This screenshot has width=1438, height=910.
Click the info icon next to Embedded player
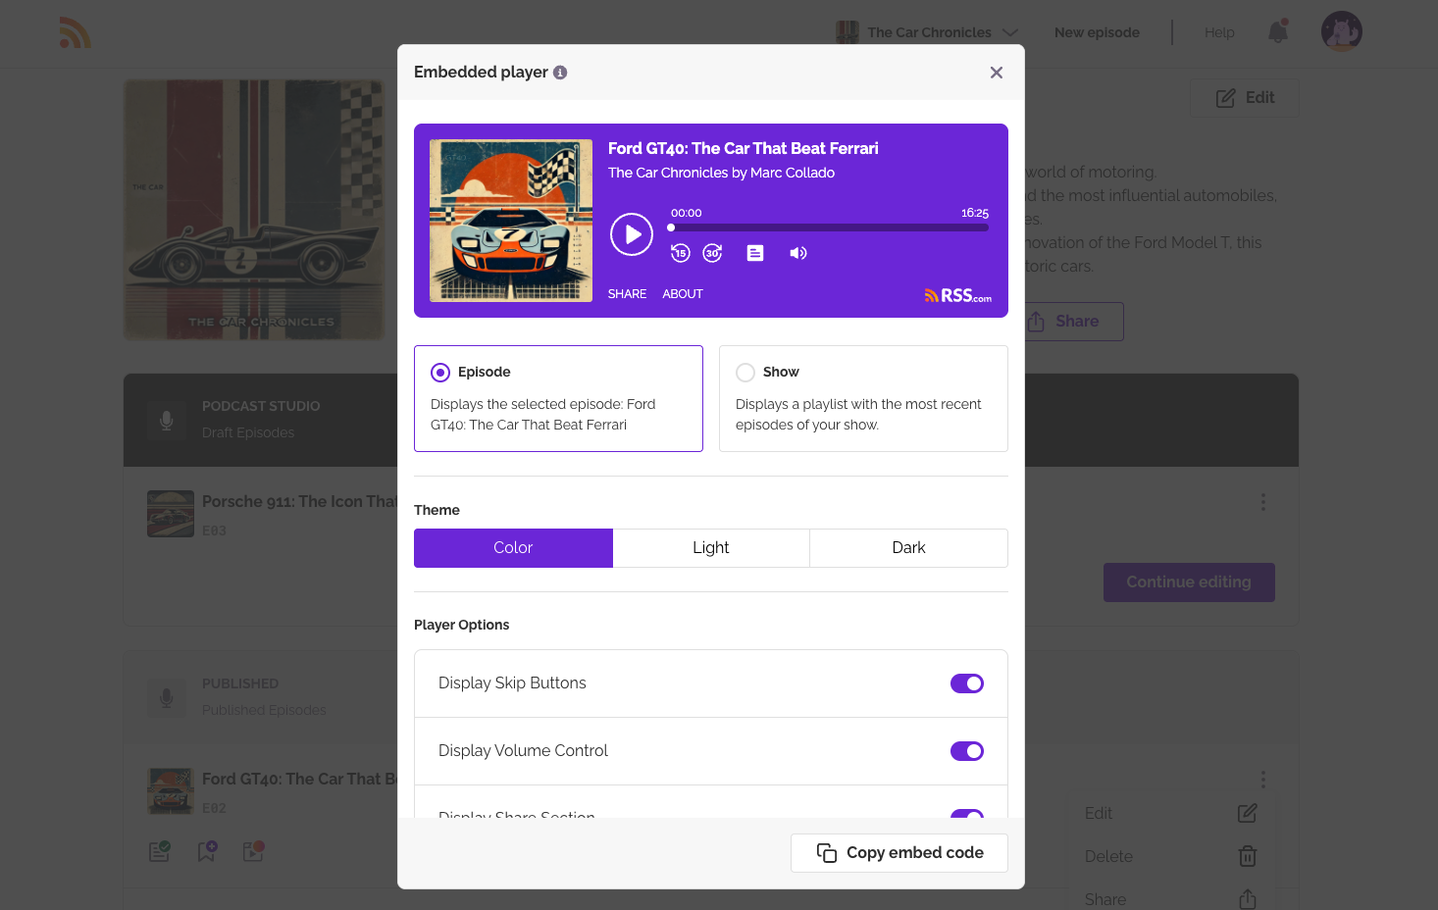pyautogui.click(x=560, y=73)
